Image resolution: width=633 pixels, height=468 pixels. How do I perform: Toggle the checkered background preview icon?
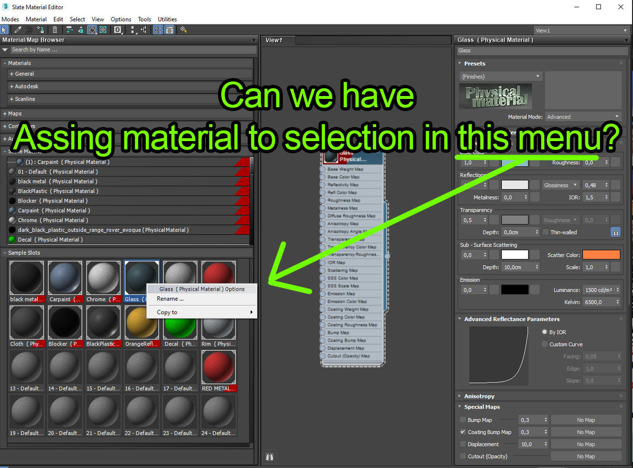103,30
